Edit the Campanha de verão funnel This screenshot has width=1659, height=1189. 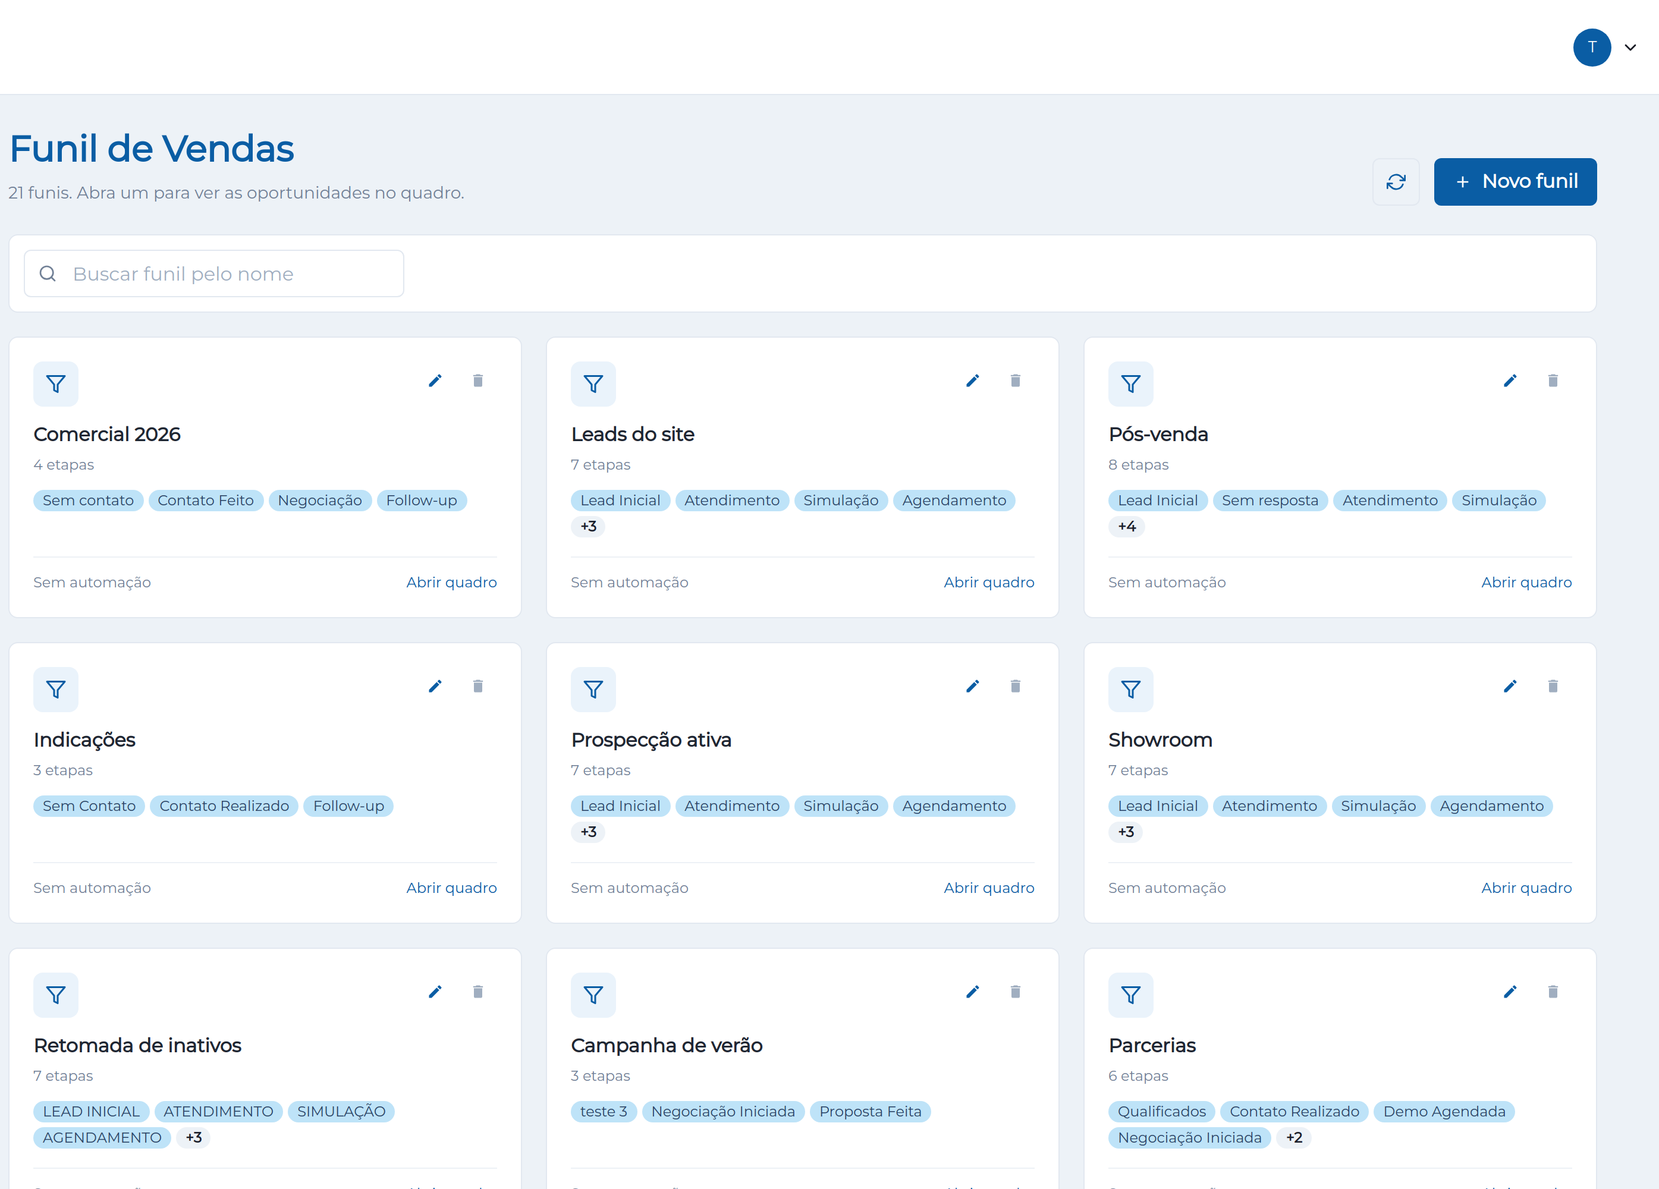point(972,992)
